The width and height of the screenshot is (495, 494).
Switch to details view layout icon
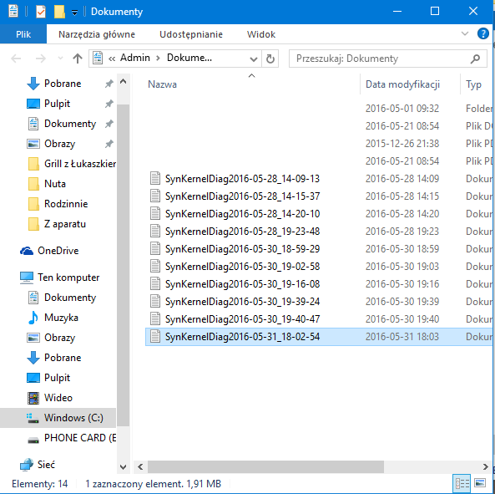462,483
